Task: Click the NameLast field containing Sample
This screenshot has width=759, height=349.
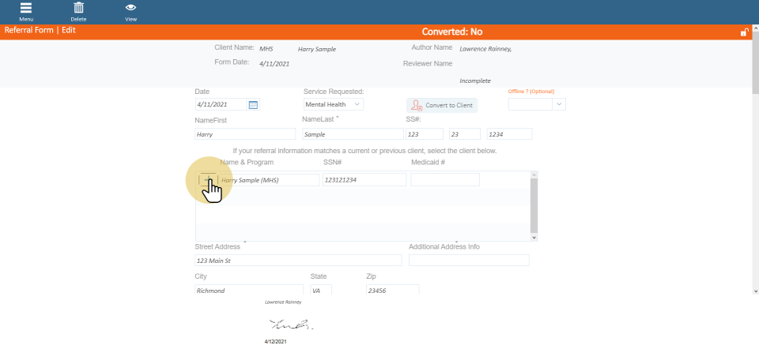Action: click(352, 134)
